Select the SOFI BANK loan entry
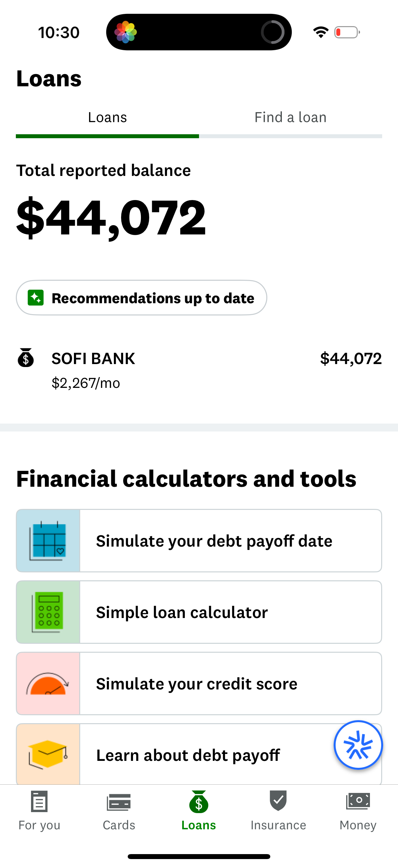 click(x=199, y=367)
